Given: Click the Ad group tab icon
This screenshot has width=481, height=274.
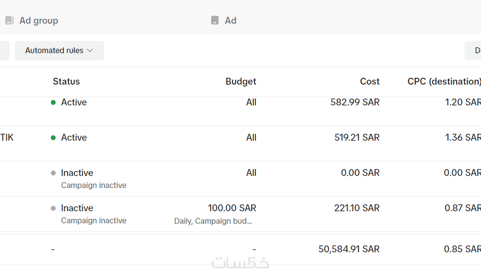Looking at the screenshot, I should tap(9, 20).
